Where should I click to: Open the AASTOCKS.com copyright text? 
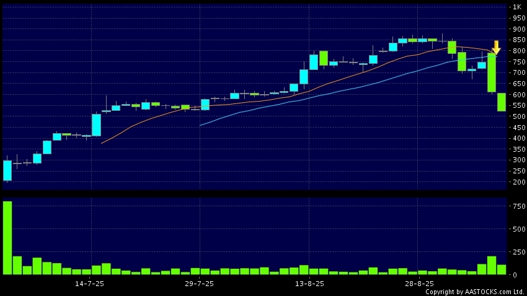tap(474, 292)
